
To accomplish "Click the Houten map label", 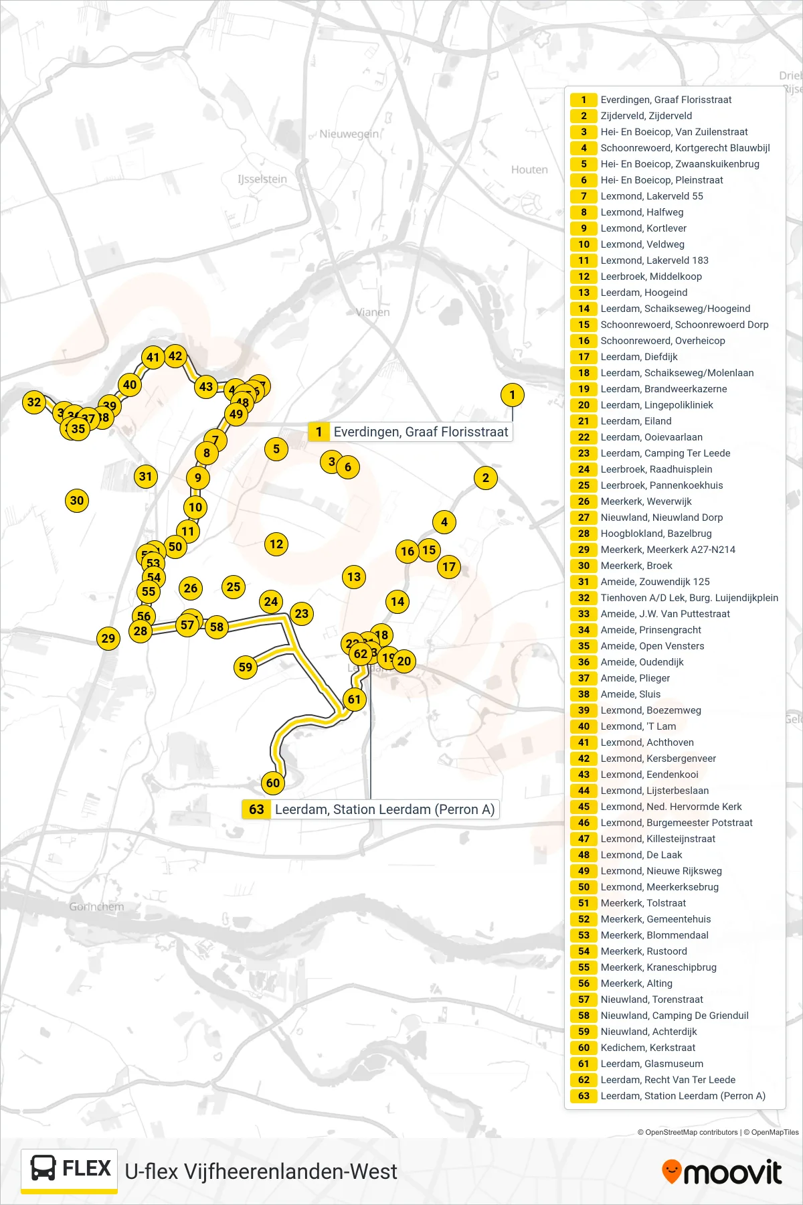I will click(529, 170).
